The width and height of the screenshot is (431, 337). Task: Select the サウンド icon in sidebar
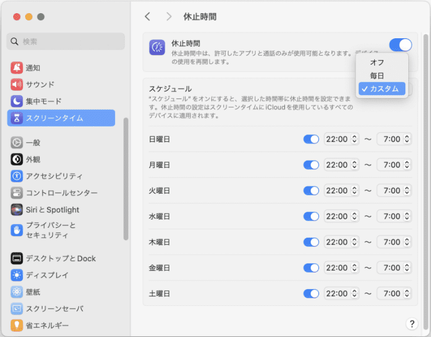pos(17,84)
